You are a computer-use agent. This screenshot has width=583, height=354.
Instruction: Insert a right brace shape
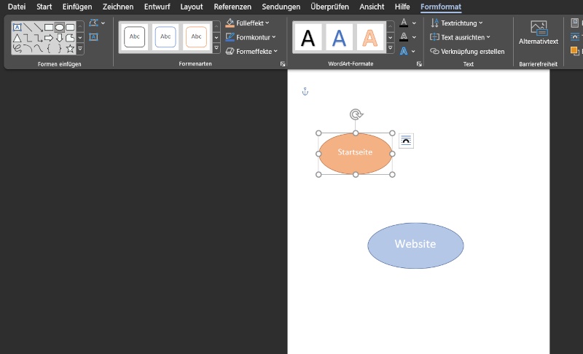[60, 49]
